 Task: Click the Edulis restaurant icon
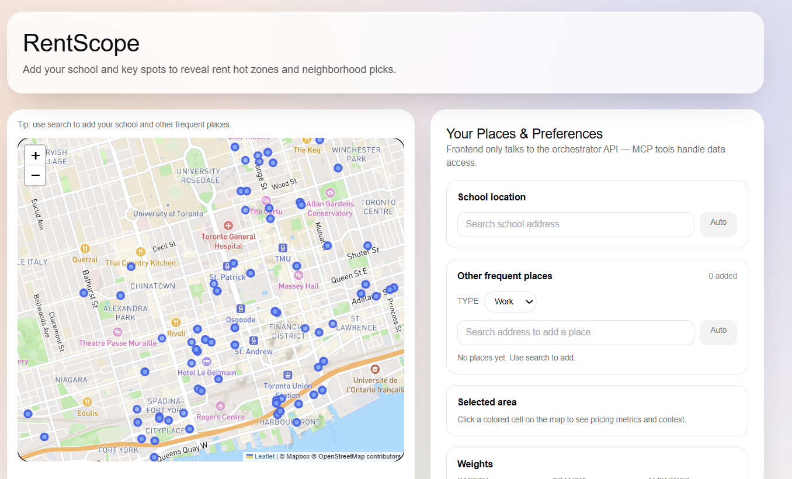88,402
